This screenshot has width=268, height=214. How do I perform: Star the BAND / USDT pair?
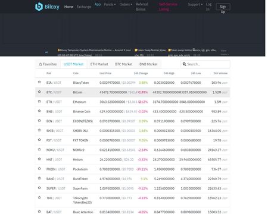point(39,178)
